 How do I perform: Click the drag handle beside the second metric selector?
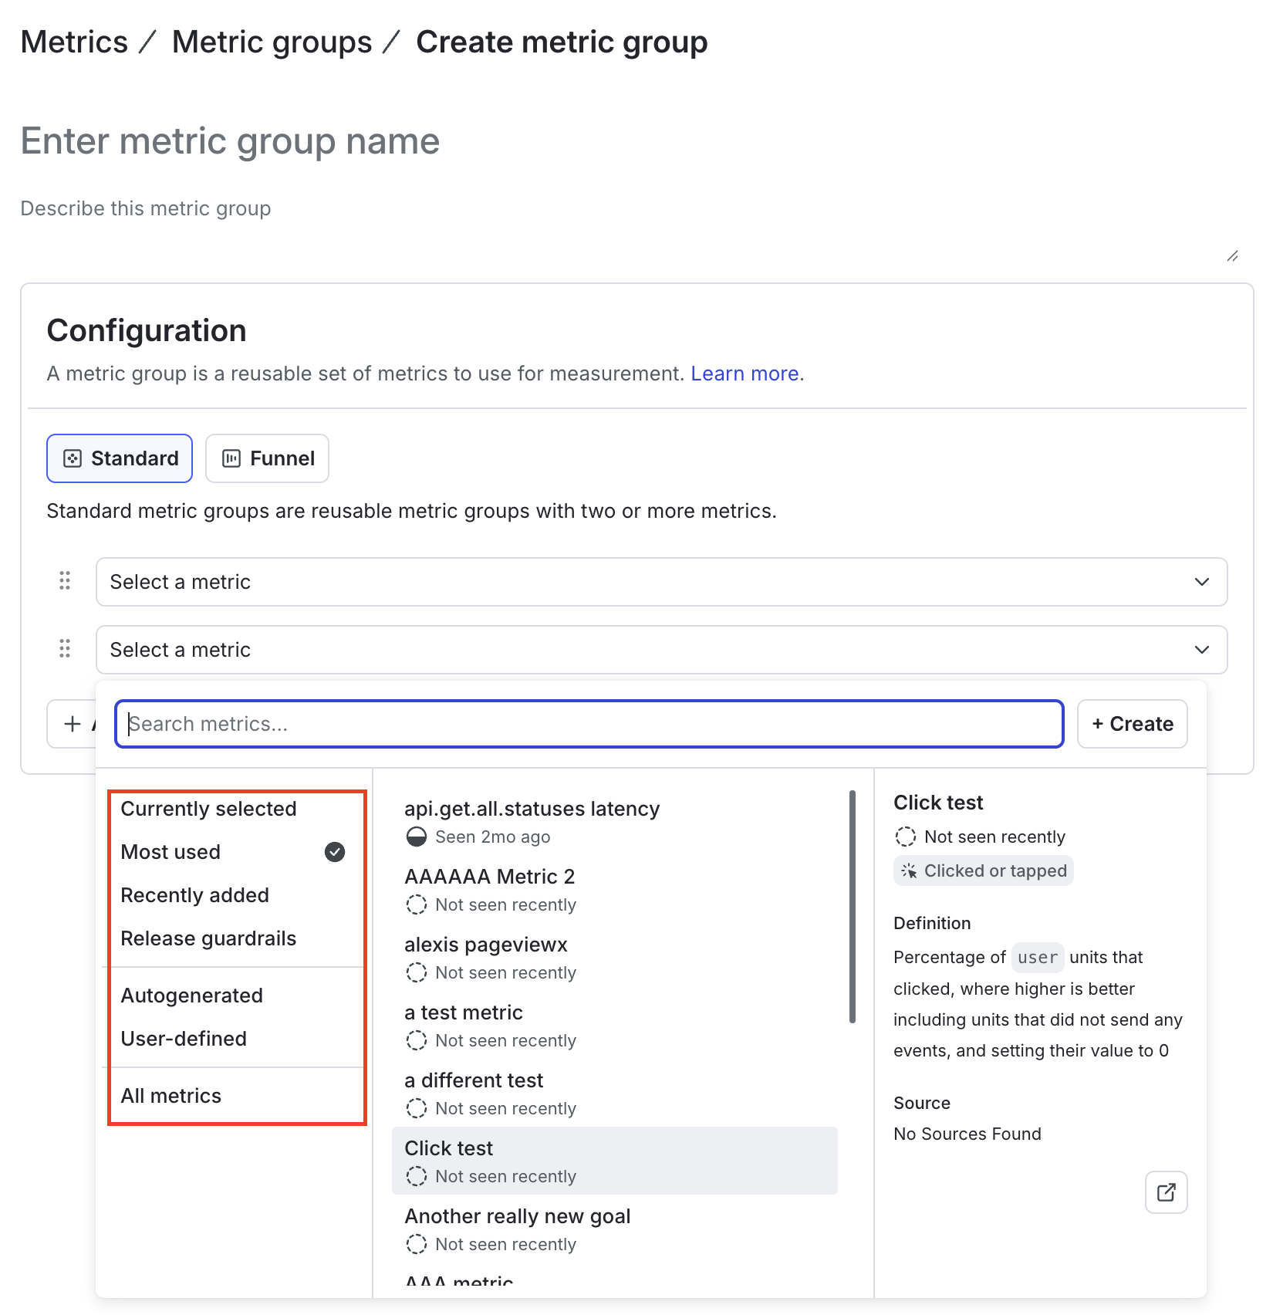(65, 649)
